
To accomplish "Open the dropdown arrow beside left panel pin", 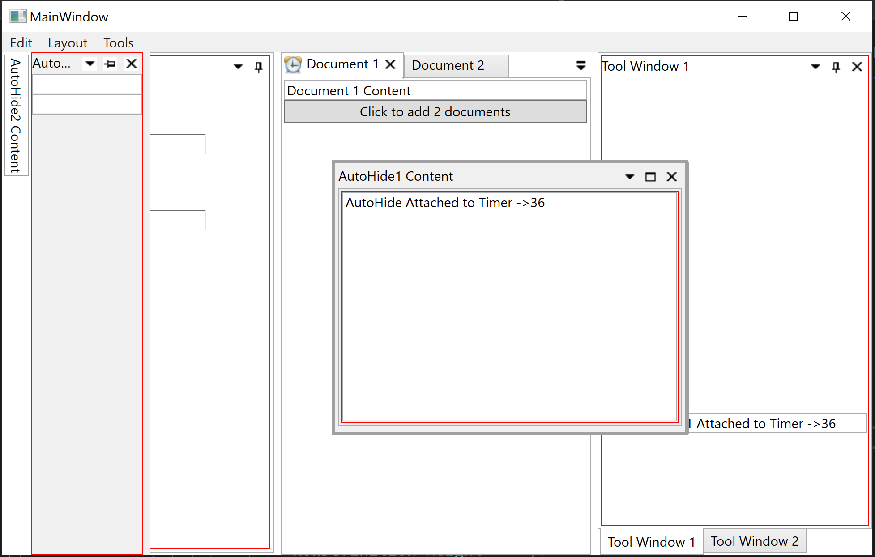I will coord(238,67).
